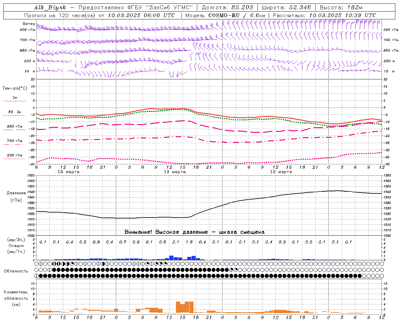Click the Конвективн. convective cloud label
This screenshot has width=400, height=320.
(x=16, y=292)
